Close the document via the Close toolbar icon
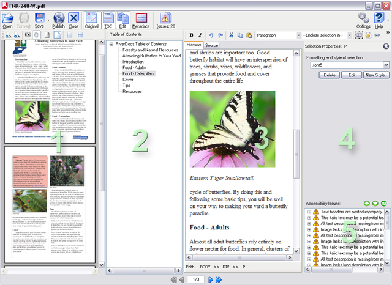 tap(73, 20)
